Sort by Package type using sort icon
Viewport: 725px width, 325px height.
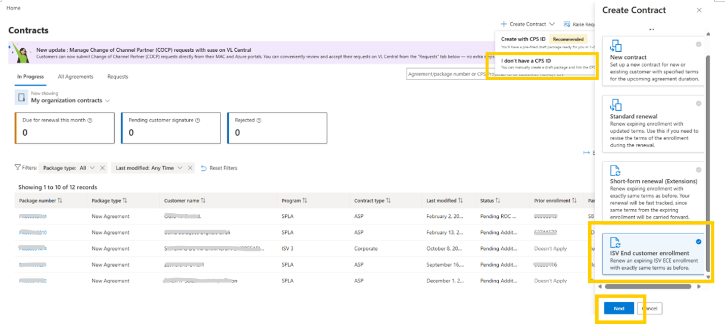pyautogui.click(x=125, y=201)
